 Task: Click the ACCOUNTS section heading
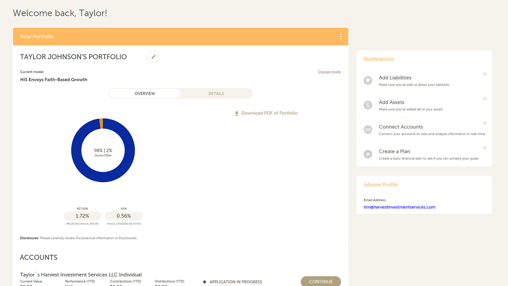tap(39, 257)
